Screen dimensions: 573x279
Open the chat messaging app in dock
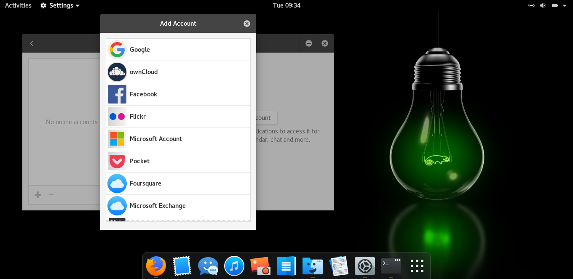click(x=208, y=266)
